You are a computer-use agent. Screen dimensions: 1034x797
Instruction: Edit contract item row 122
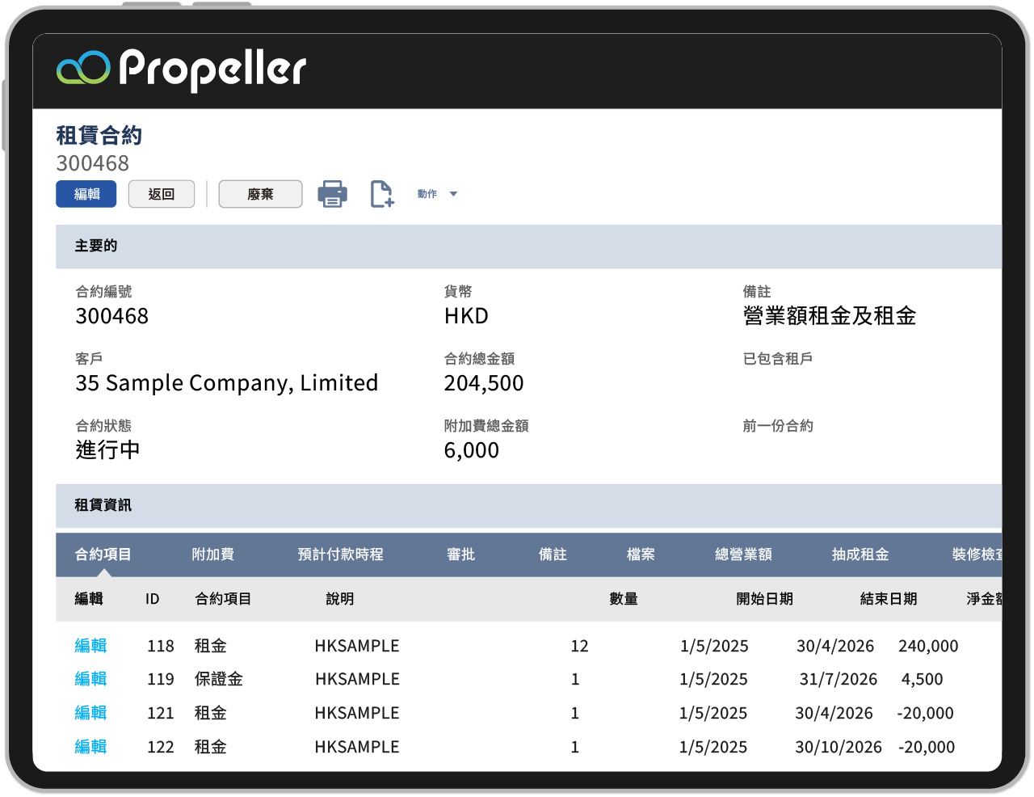click(90, 747)
